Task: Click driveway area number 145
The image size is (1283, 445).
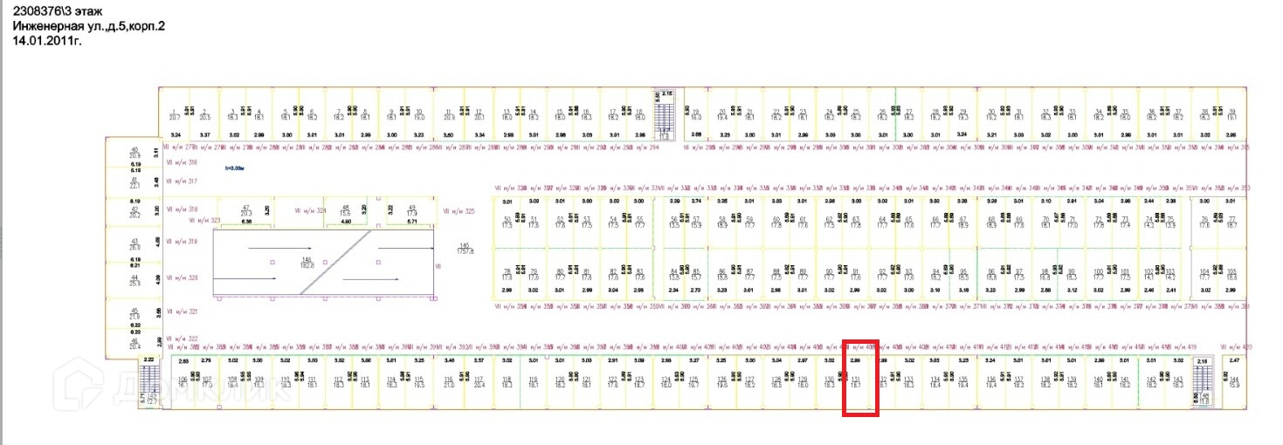Action: pos(466,248)
